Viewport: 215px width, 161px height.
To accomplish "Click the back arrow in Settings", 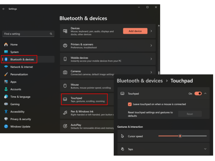I will 4,9.
